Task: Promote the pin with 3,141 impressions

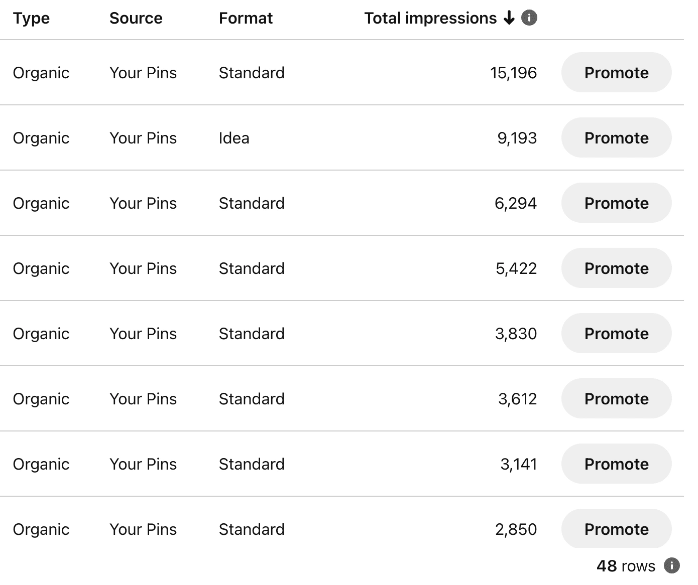Action: pyautogui.click(x=616, y=464)
